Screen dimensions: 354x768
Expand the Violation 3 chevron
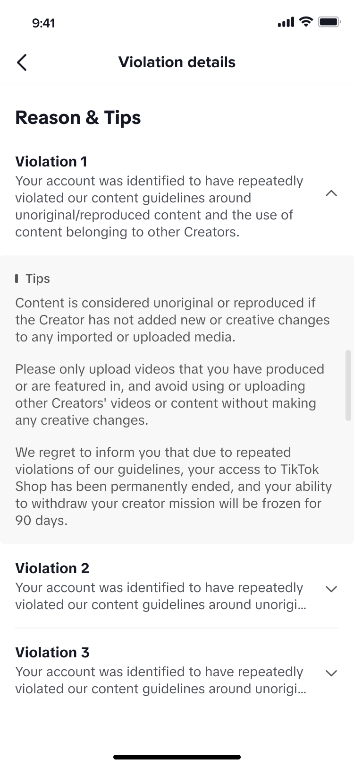tap(331, 673)
